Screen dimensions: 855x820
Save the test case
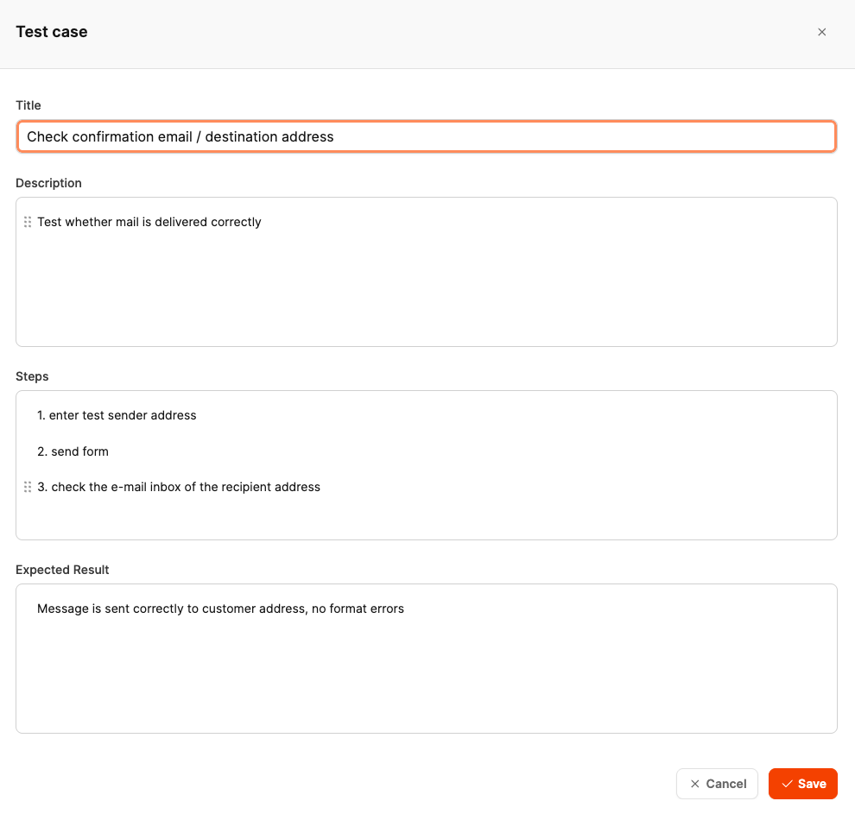[x=803, y=784]
